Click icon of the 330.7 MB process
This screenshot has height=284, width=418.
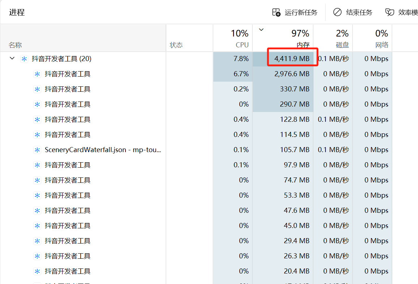37,89
